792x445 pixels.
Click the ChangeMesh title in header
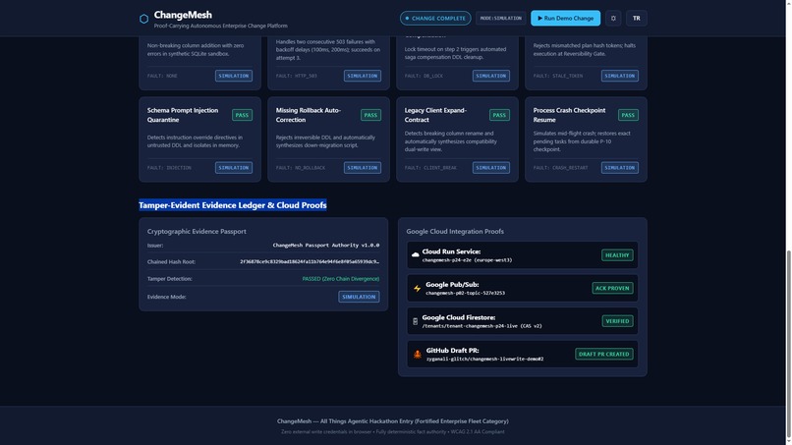point(183,15)
